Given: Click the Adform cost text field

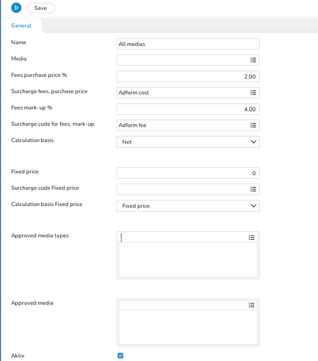Looking at the screenshot, I should 181,93.
